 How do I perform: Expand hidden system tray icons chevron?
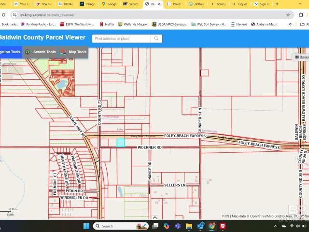click(x=275, y=226)
